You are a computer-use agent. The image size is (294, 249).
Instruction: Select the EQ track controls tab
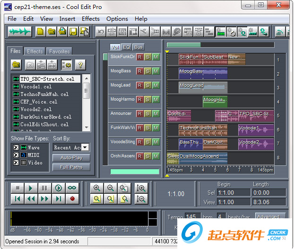(x=127, y=47)
